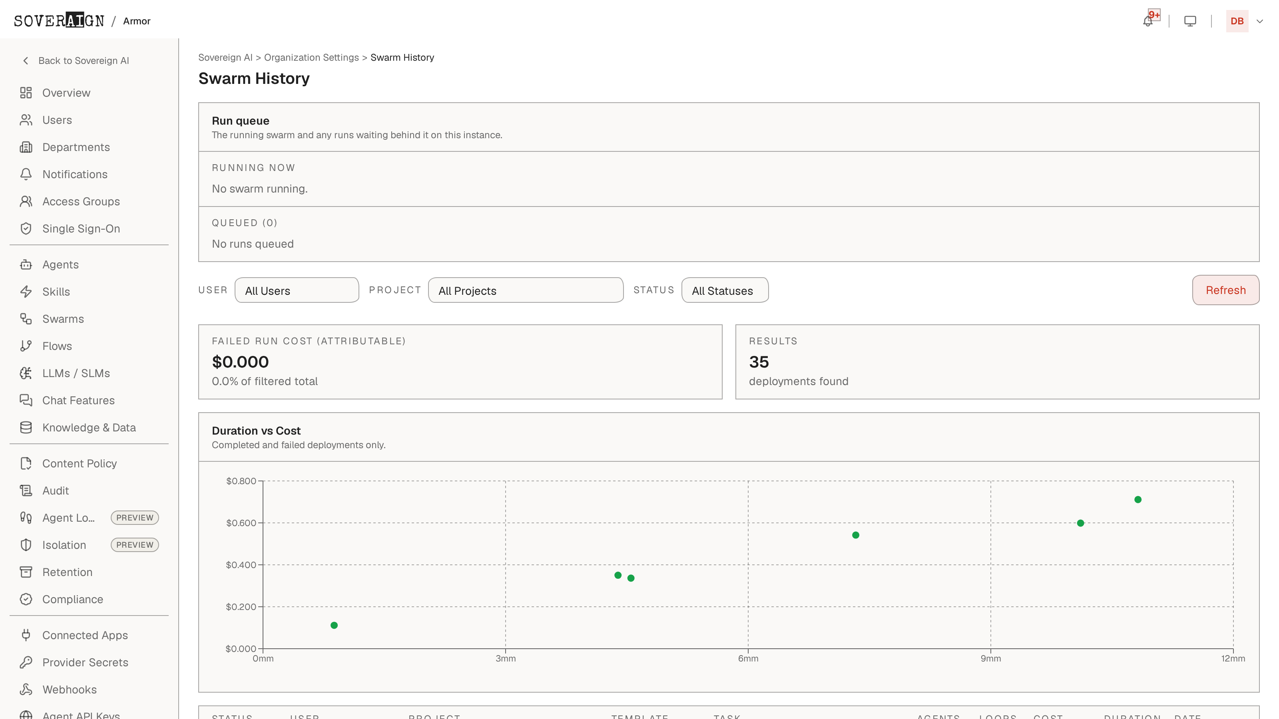Open the All Projects filter dropdown
Viewport: 1279px width, 719px height.
click(x=525, y=290)
